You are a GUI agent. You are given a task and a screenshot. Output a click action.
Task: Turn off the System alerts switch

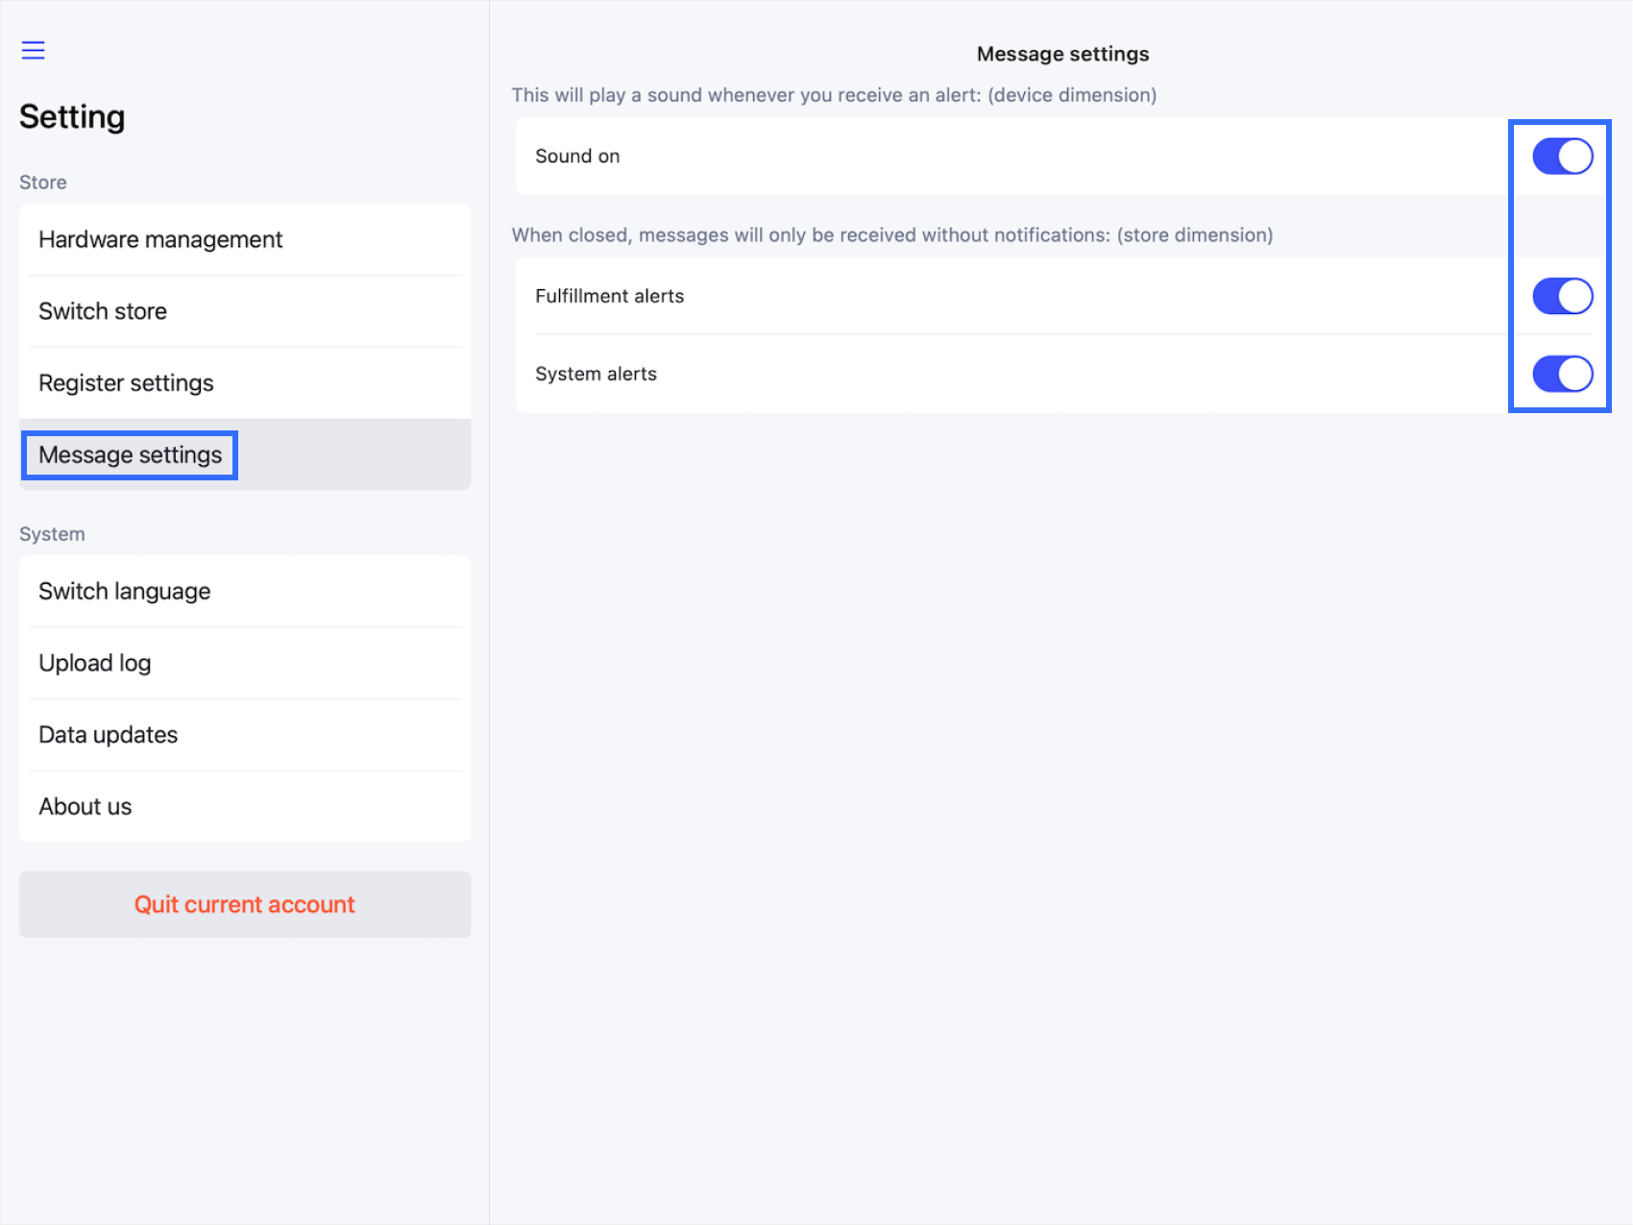coord(1562,374)
